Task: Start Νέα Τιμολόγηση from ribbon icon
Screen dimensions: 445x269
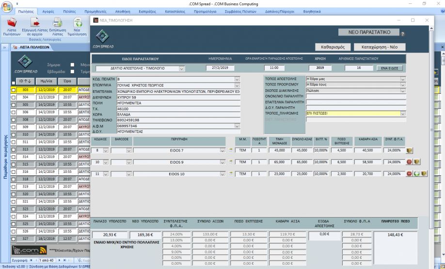Action: point(77,22)
